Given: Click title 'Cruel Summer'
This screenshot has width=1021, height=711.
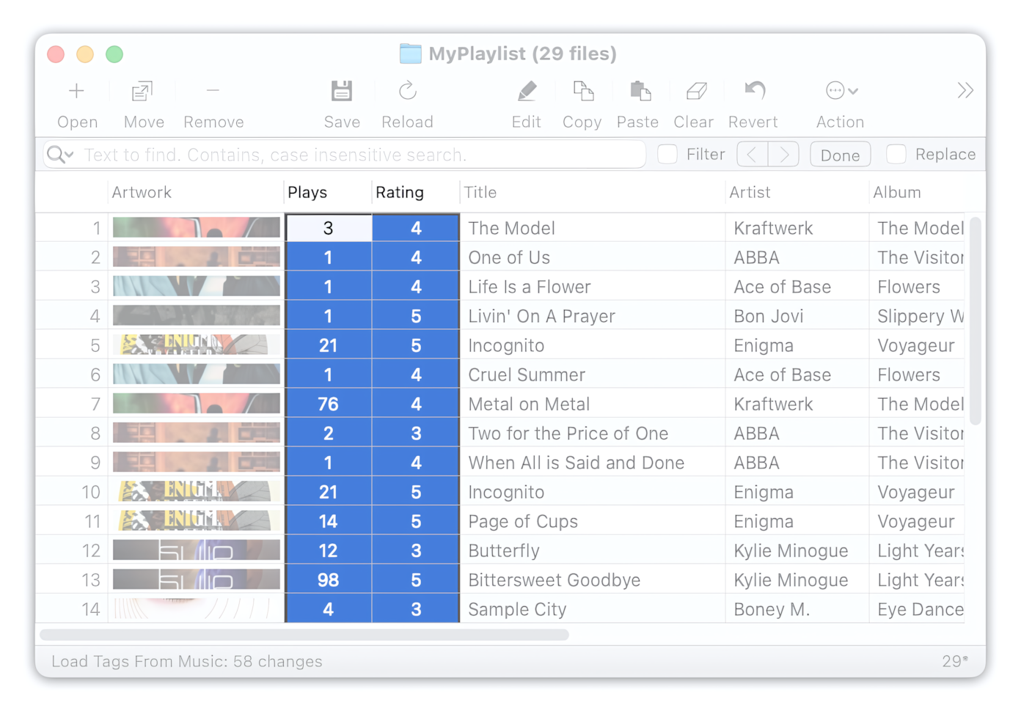Looking at the screenshot, I should click(x=527, y=375).
